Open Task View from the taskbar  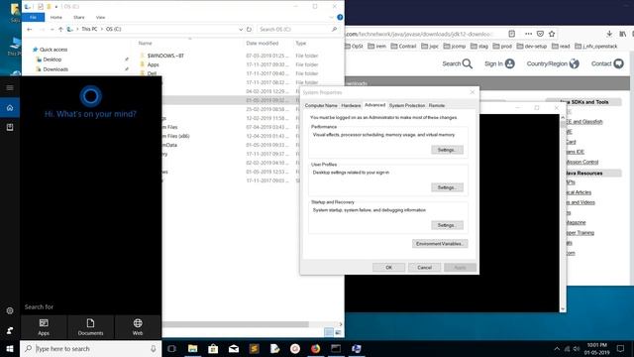171,348
